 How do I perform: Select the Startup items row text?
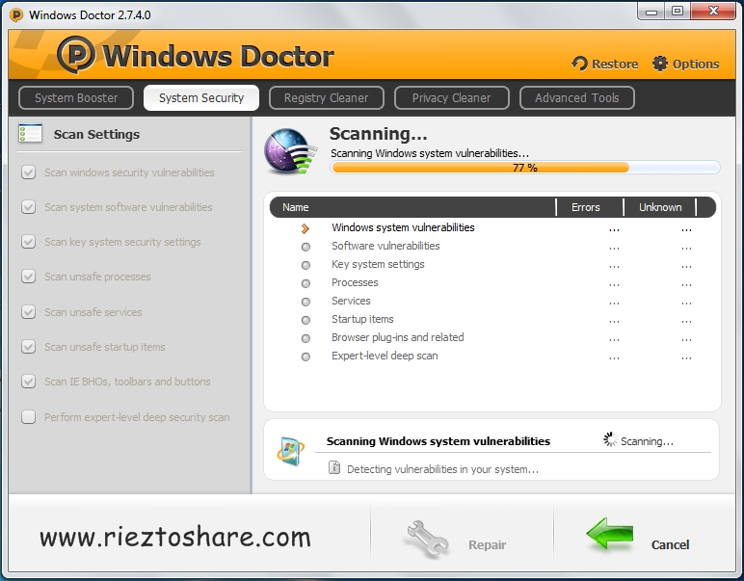[x=362, y=319]
